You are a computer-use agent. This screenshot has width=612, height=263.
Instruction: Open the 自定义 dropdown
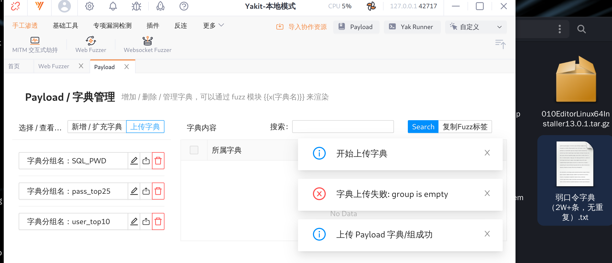[x=476, y=27]
